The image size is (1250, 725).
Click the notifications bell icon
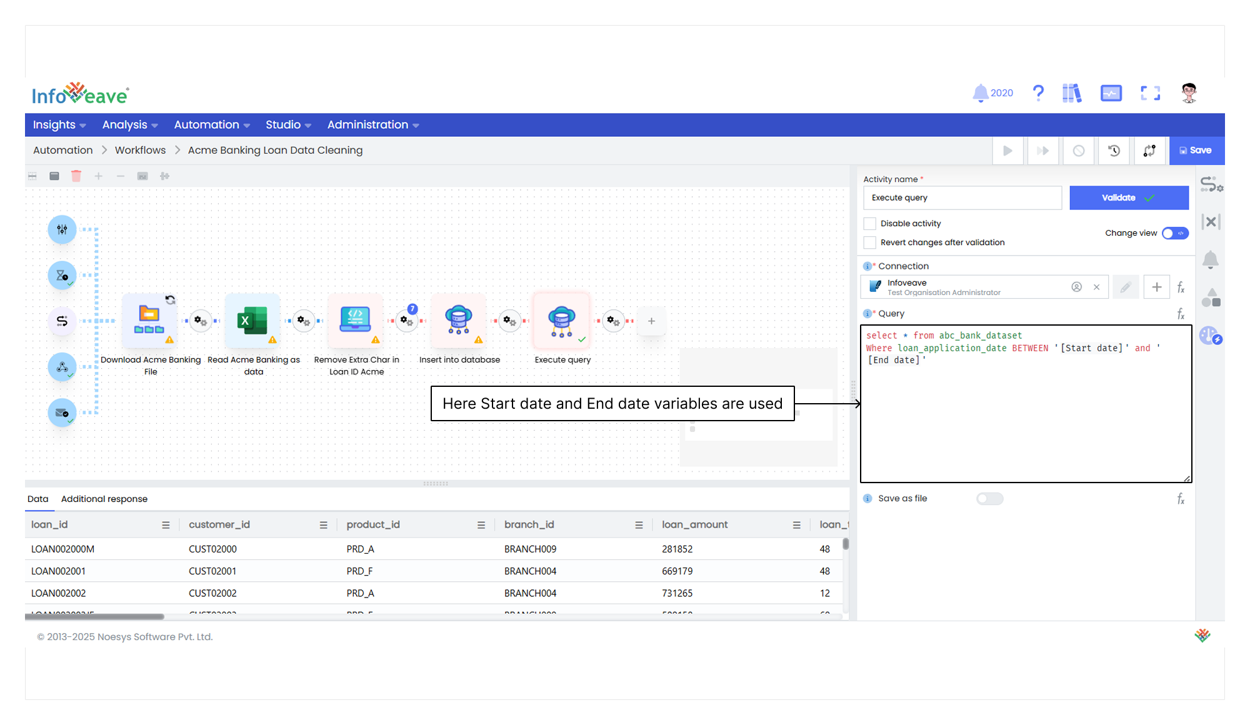click(980, 93)
